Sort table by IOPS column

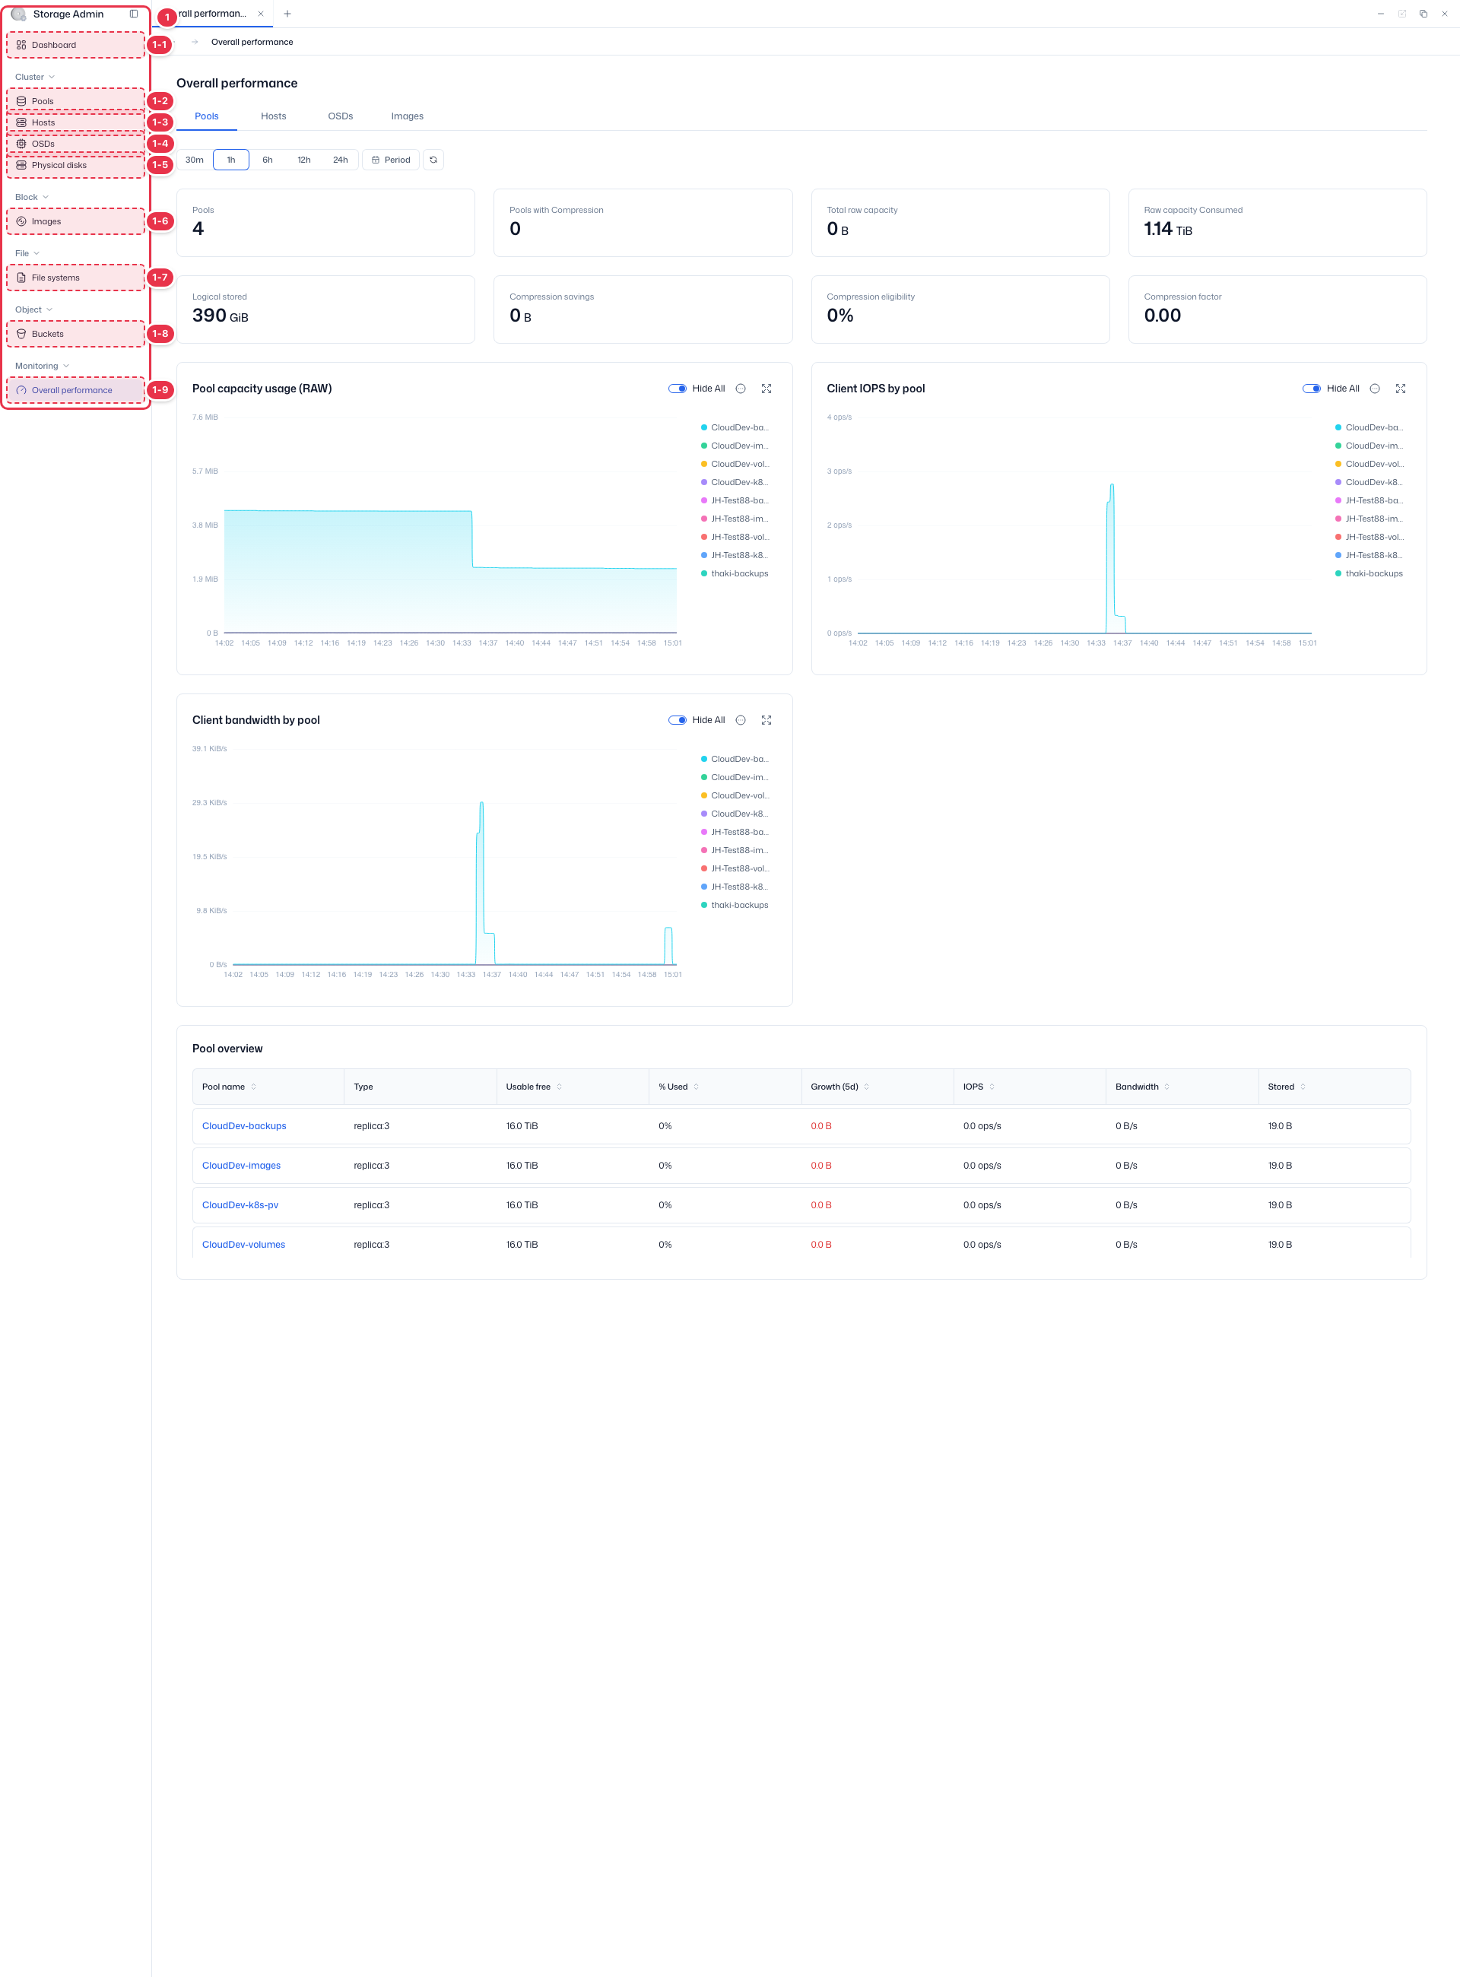(x=992, y=1087)
